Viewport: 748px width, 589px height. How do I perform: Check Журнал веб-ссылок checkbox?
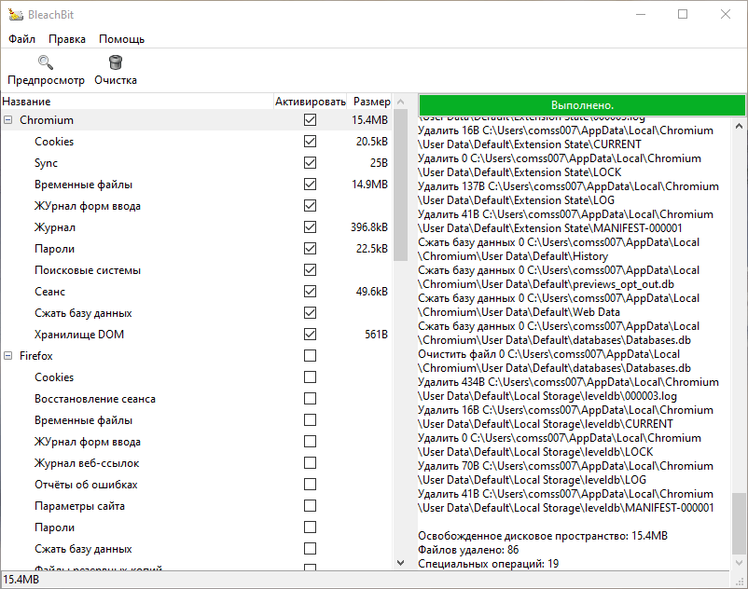tap(310, 463)
